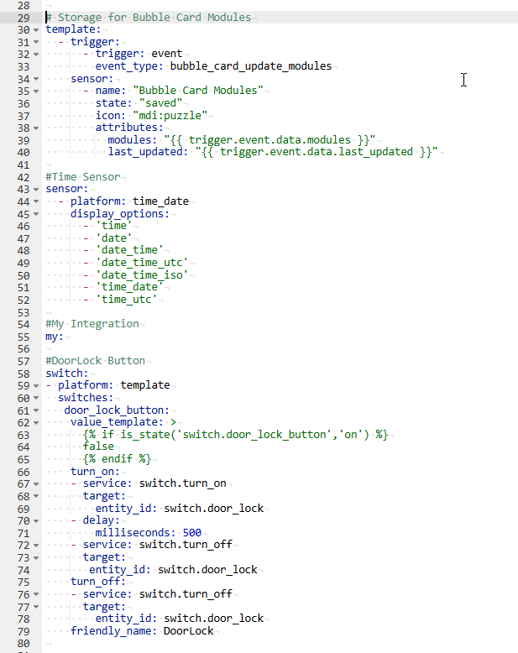Collapse the Bubble Card Modules entry, line 35
This screenshot has height=653, width=518.
(36, 91)
